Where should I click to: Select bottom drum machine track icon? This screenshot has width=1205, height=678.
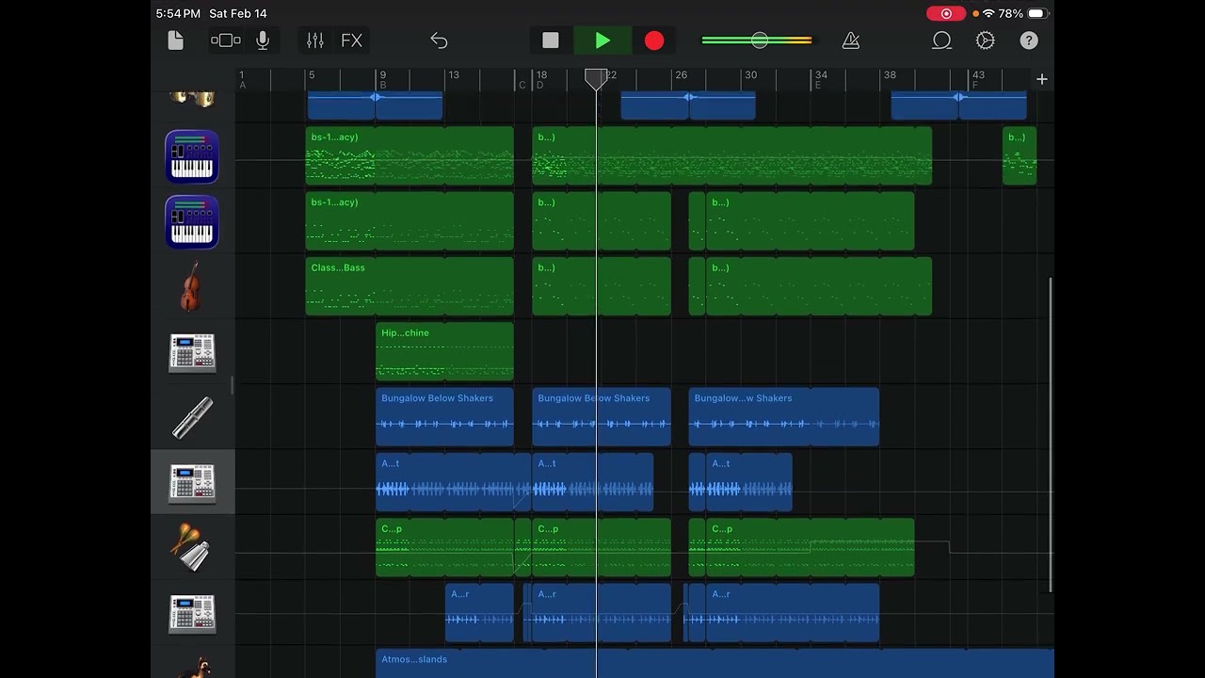pyautogui.click(x=192, y=613)
